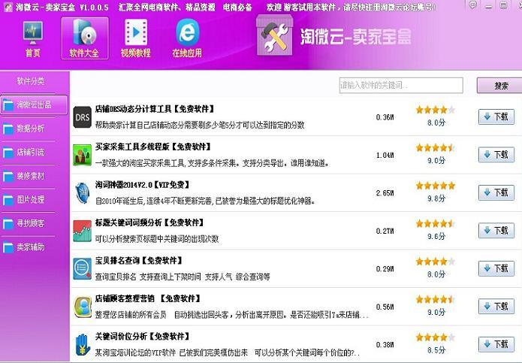Viewport: 522px width, 363px height.
Task: Click the 软件分类 sidebar header
Action: point(31,81)
